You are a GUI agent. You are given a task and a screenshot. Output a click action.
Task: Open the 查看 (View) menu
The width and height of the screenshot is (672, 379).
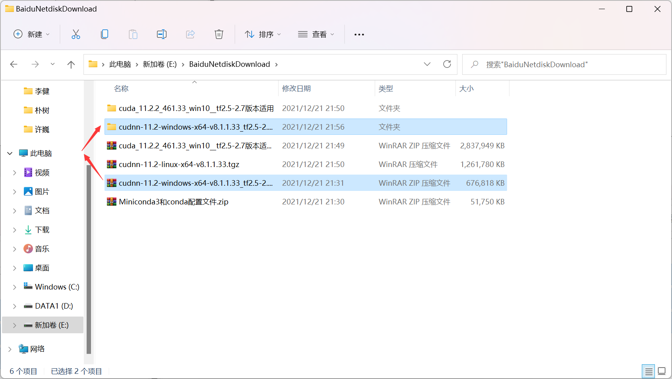coord(316,34)
